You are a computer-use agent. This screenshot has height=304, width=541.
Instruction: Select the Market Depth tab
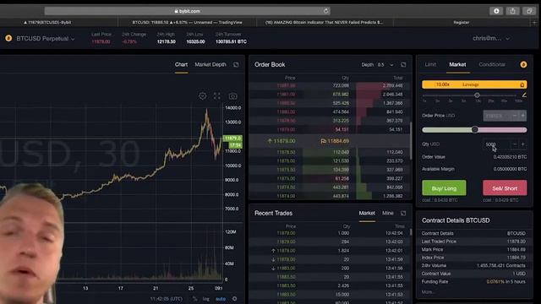point(210,64)
